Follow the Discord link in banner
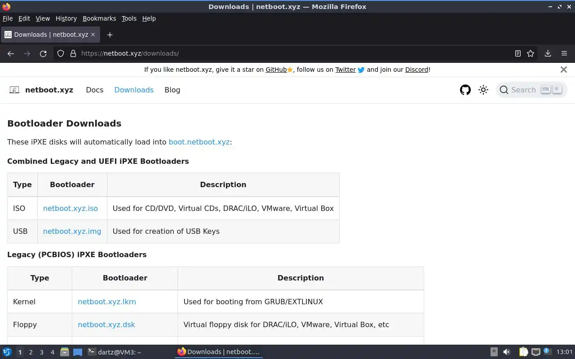Viewport: 575px width, 359px height. [416, 70]
